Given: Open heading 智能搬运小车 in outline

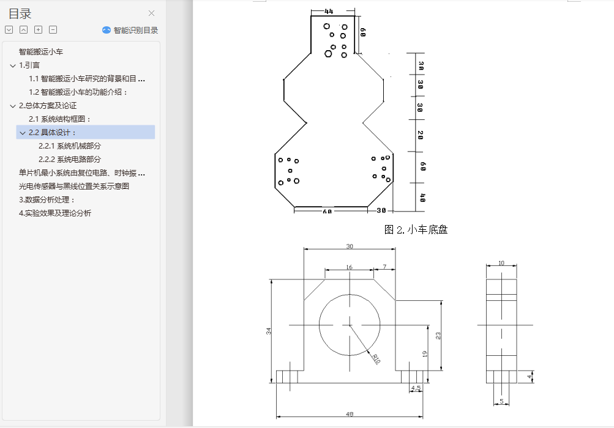Looking at the screenshot, I should coord(41,51).
